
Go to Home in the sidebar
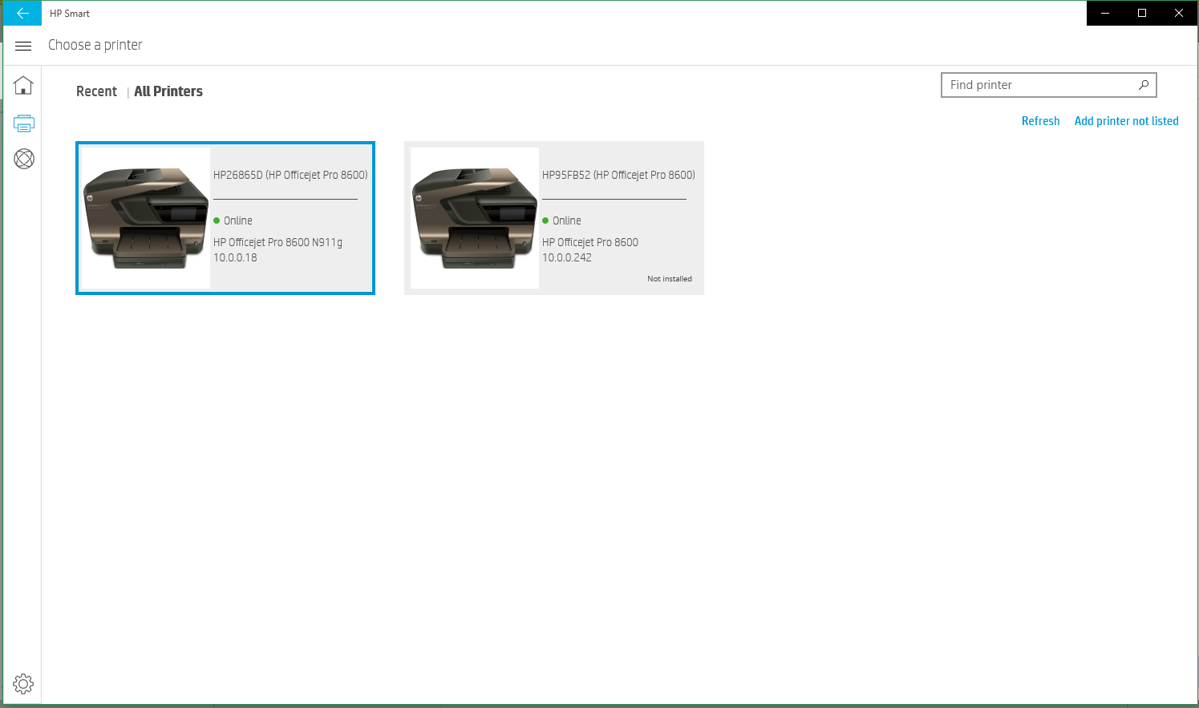pos(23,85)
